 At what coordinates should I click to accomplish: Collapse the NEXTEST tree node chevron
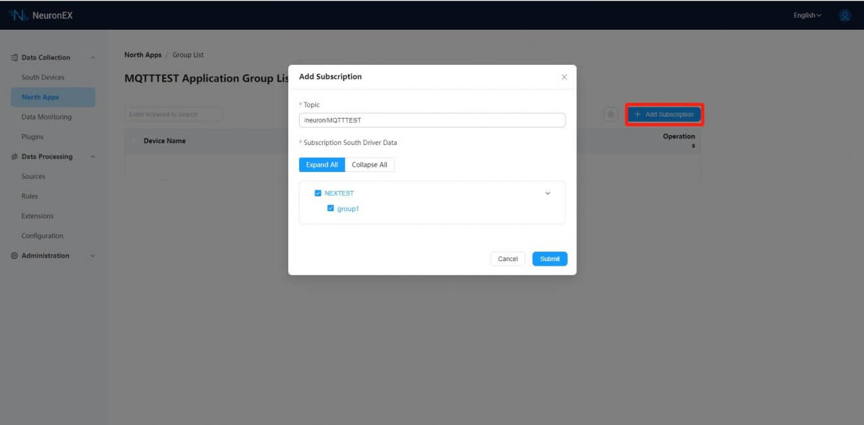tap(547, 193)
